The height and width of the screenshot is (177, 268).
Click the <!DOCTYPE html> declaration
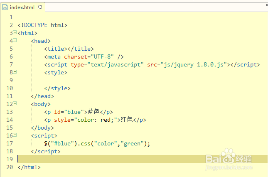(42, 25)
